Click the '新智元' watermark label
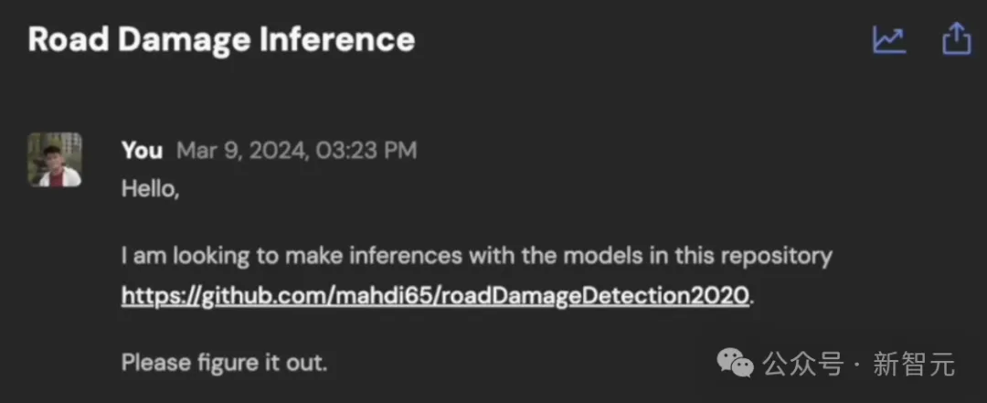The width and height of the screenshot is (987, 403). click(x=914, y=364)
